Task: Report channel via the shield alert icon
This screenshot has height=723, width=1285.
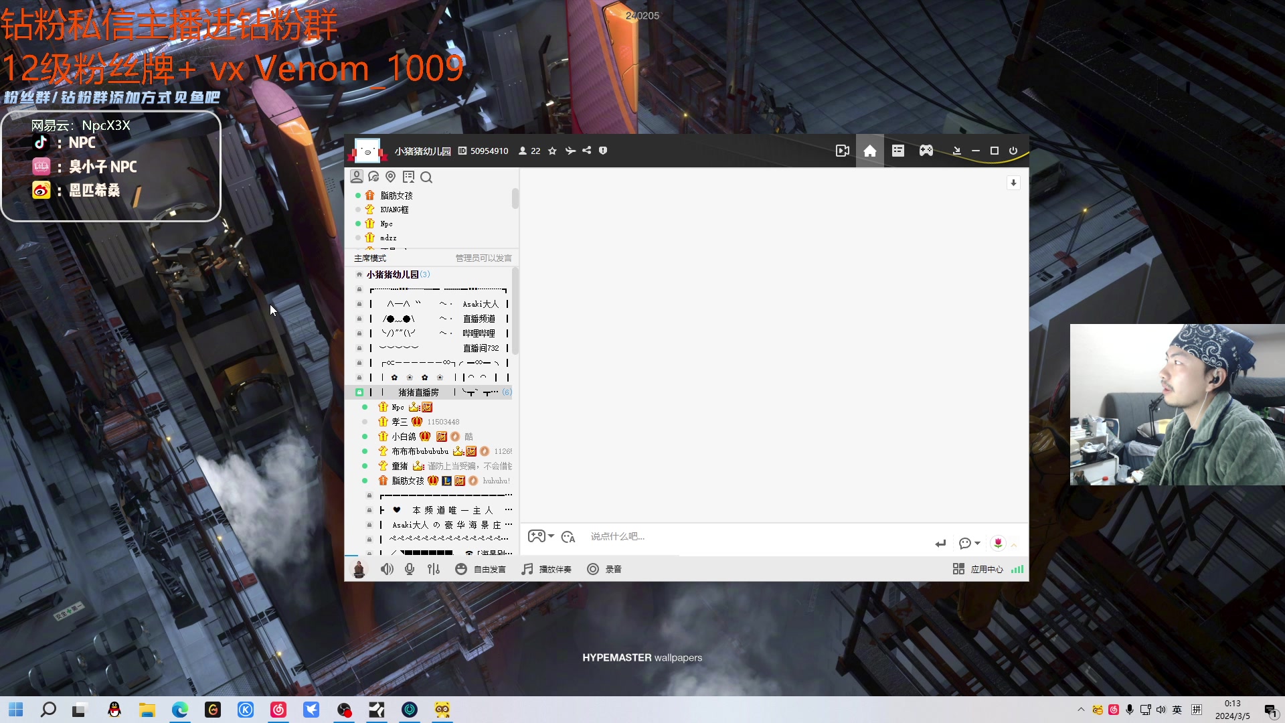Action: [603, 151]
